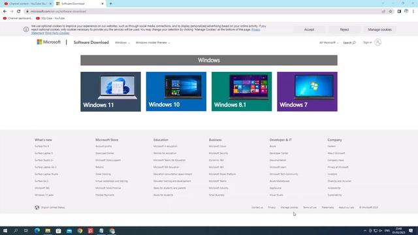This screenshot has height=235, width=418.
Task: Open Contact us footer link
Action: click(x=257, y=208)
